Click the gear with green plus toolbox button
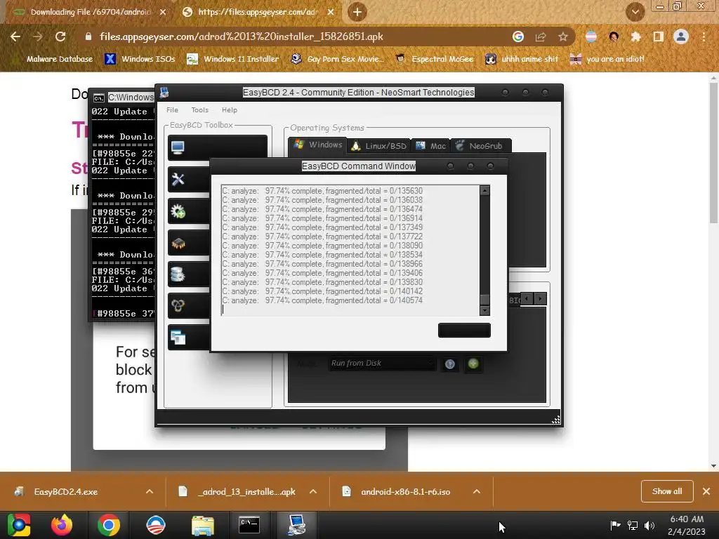Viewport: 719px width, 539px height. point(189,211)
